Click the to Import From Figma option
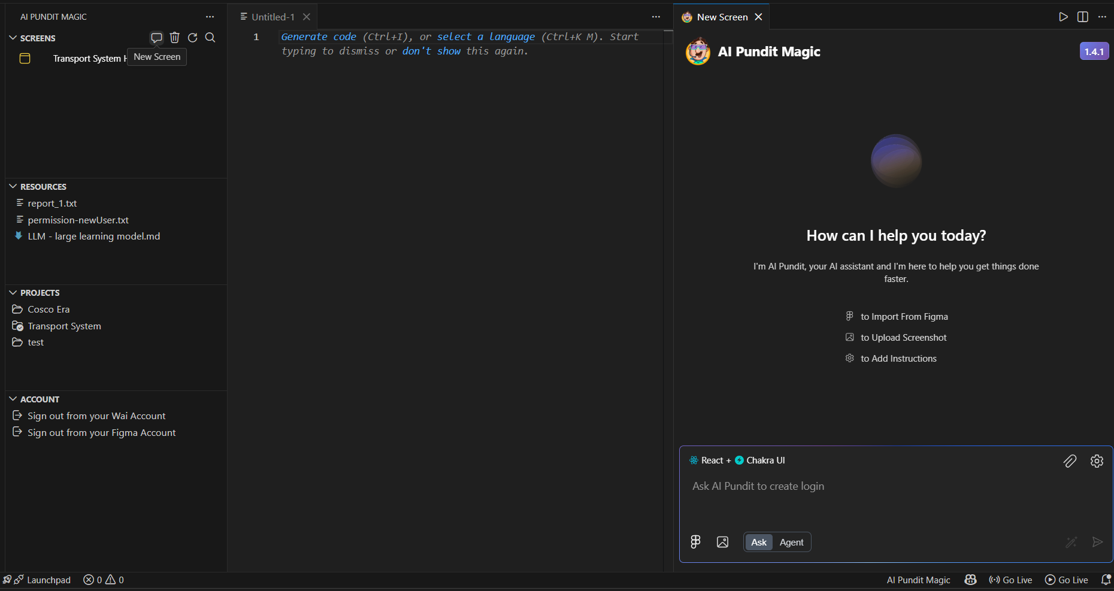The image size is (1114, 591). [x=897, y=316]
